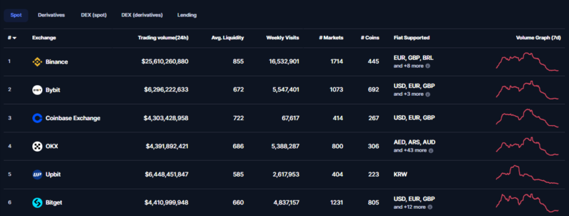Open the Coinbase Exchange name link
This screenshot has width=569, height=216.
pyautogui.click(x=73, y=119)
